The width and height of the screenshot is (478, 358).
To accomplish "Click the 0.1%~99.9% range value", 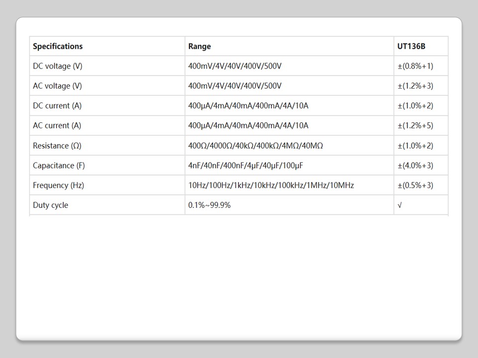I will coord(209,205).
